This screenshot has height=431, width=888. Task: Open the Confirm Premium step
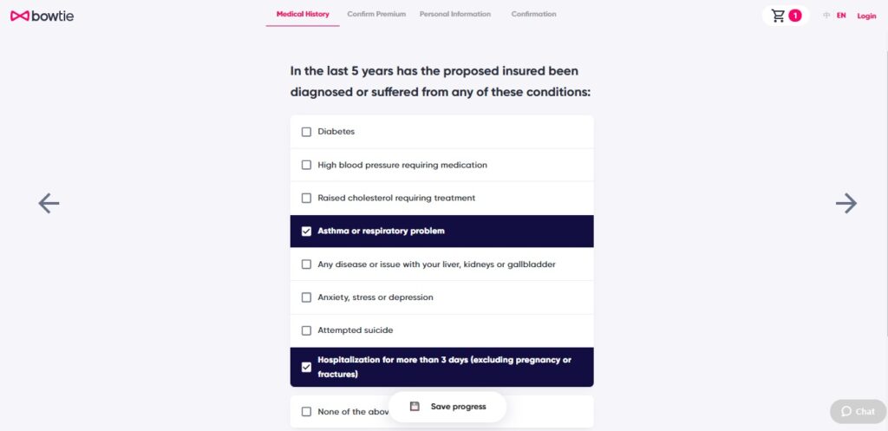(376, 14)
